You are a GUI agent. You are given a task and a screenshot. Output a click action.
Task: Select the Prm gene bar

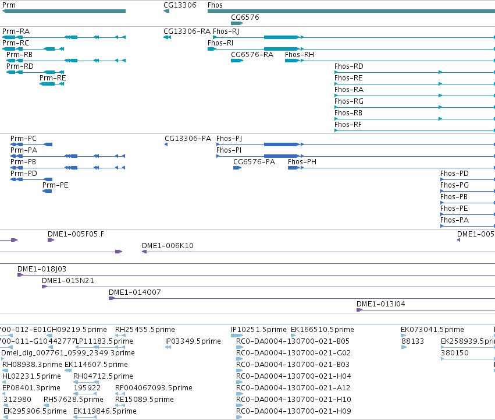click(x=64, y=11)
